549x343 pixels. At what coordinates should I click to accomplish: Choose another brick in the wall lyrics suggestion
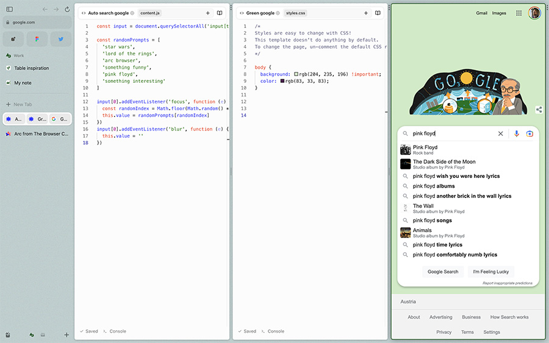(x=468, y=196)
